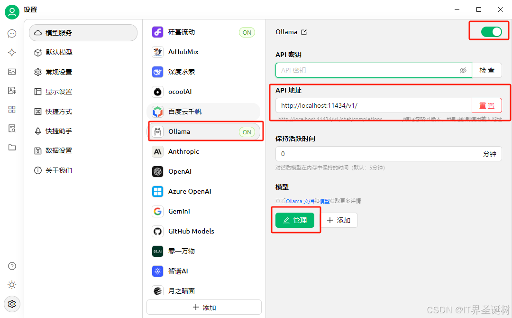Open the translate sidebar icon
The image size is (512, 318).
12,91
